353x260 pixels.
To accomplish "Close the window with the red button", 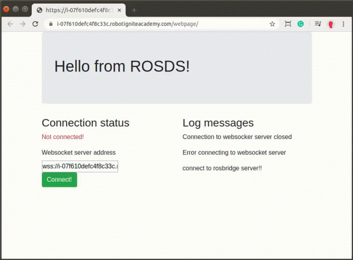I will 6,9.
